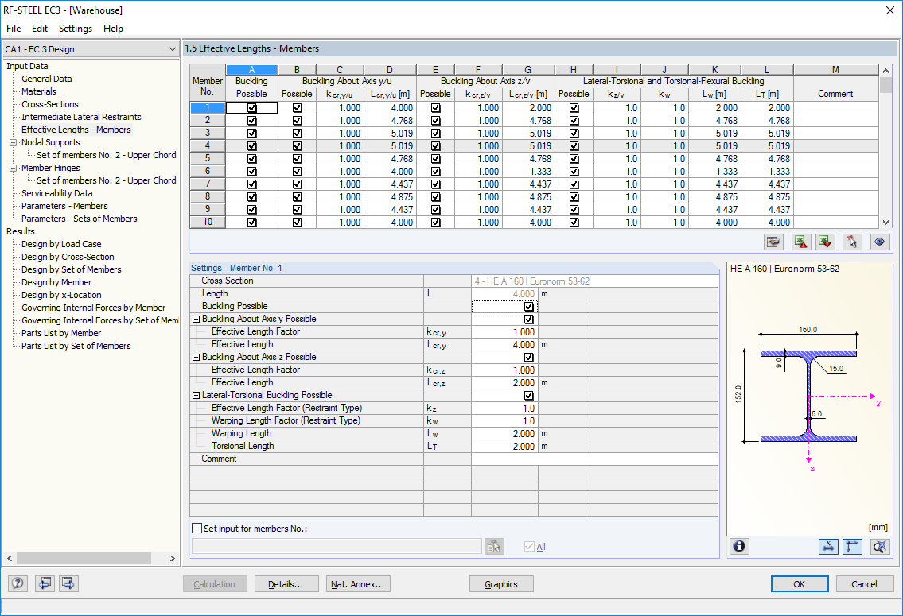The height and width of the screenshot is (616, 903).
Task: Enable Set input for members No. checkbox
Action: point(197,528)
